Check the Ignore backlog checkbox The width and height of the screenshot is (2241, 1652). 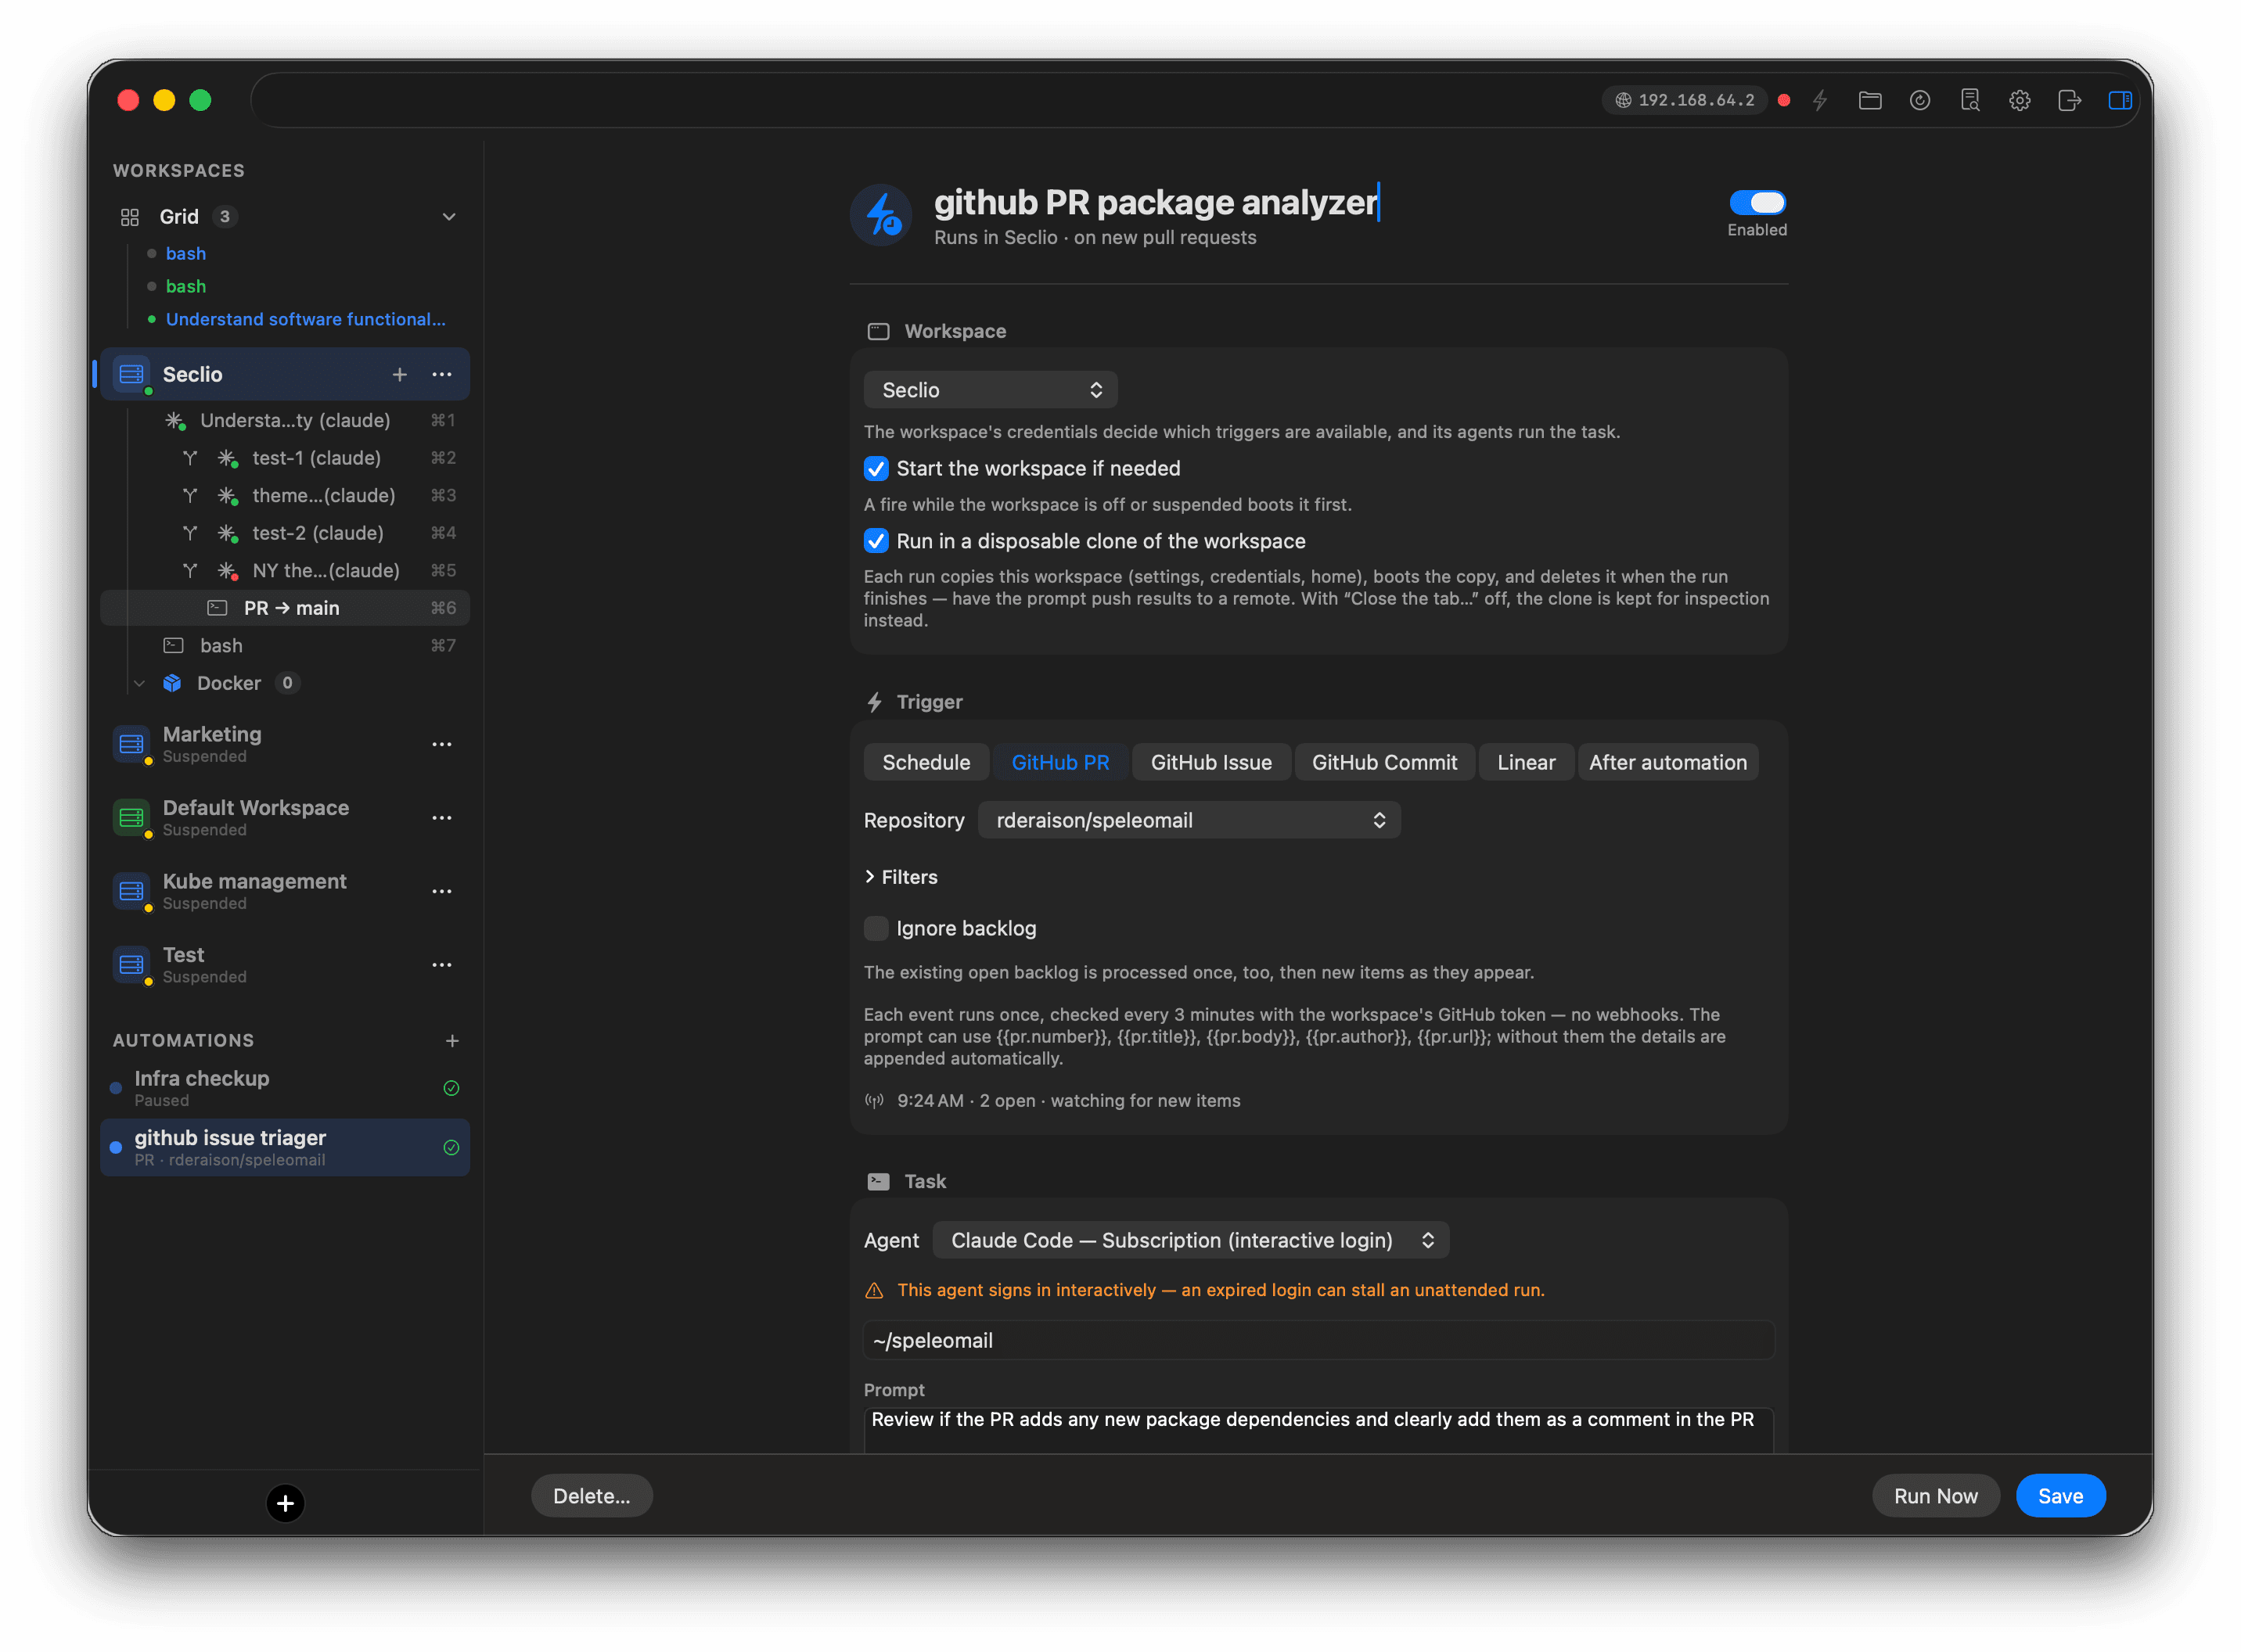pos(876,929)
